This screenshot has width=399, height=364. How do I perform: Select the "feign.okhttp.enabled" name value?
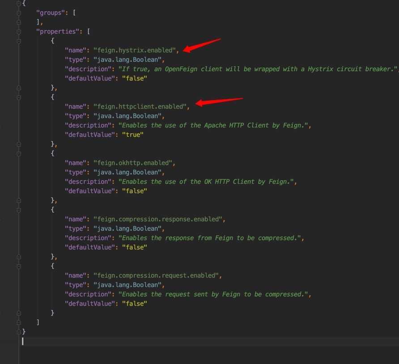pyautogui.click(x=133, y=163)
